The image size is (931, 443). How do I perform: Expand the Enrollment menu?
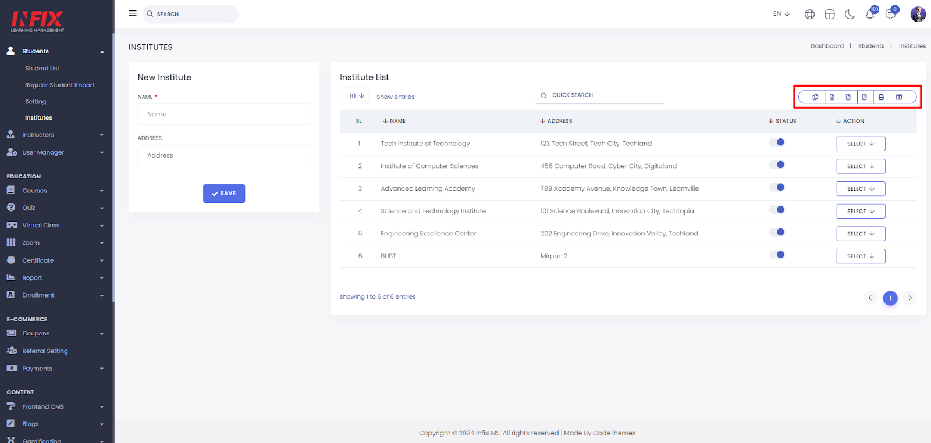(56, 295)
